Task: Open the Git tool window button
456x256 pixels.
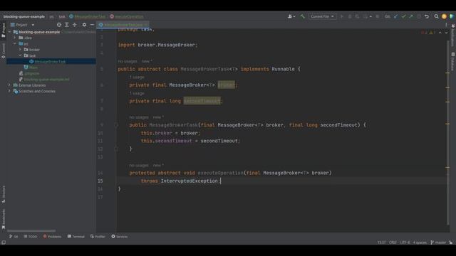Action: 14,237
